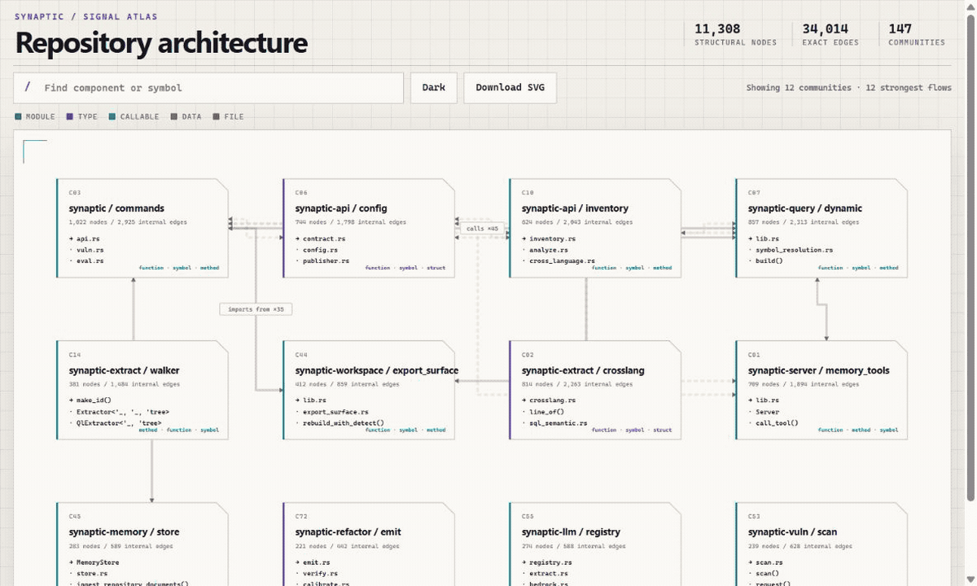
Task: Open the synaptic-extract / walker card title
Action: (x=125, y=370)
